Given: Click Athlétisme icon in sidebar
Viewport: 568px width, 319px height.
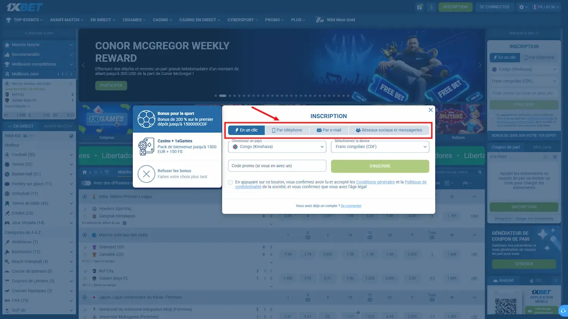Looking at the screenshot, I should point(7,242).
